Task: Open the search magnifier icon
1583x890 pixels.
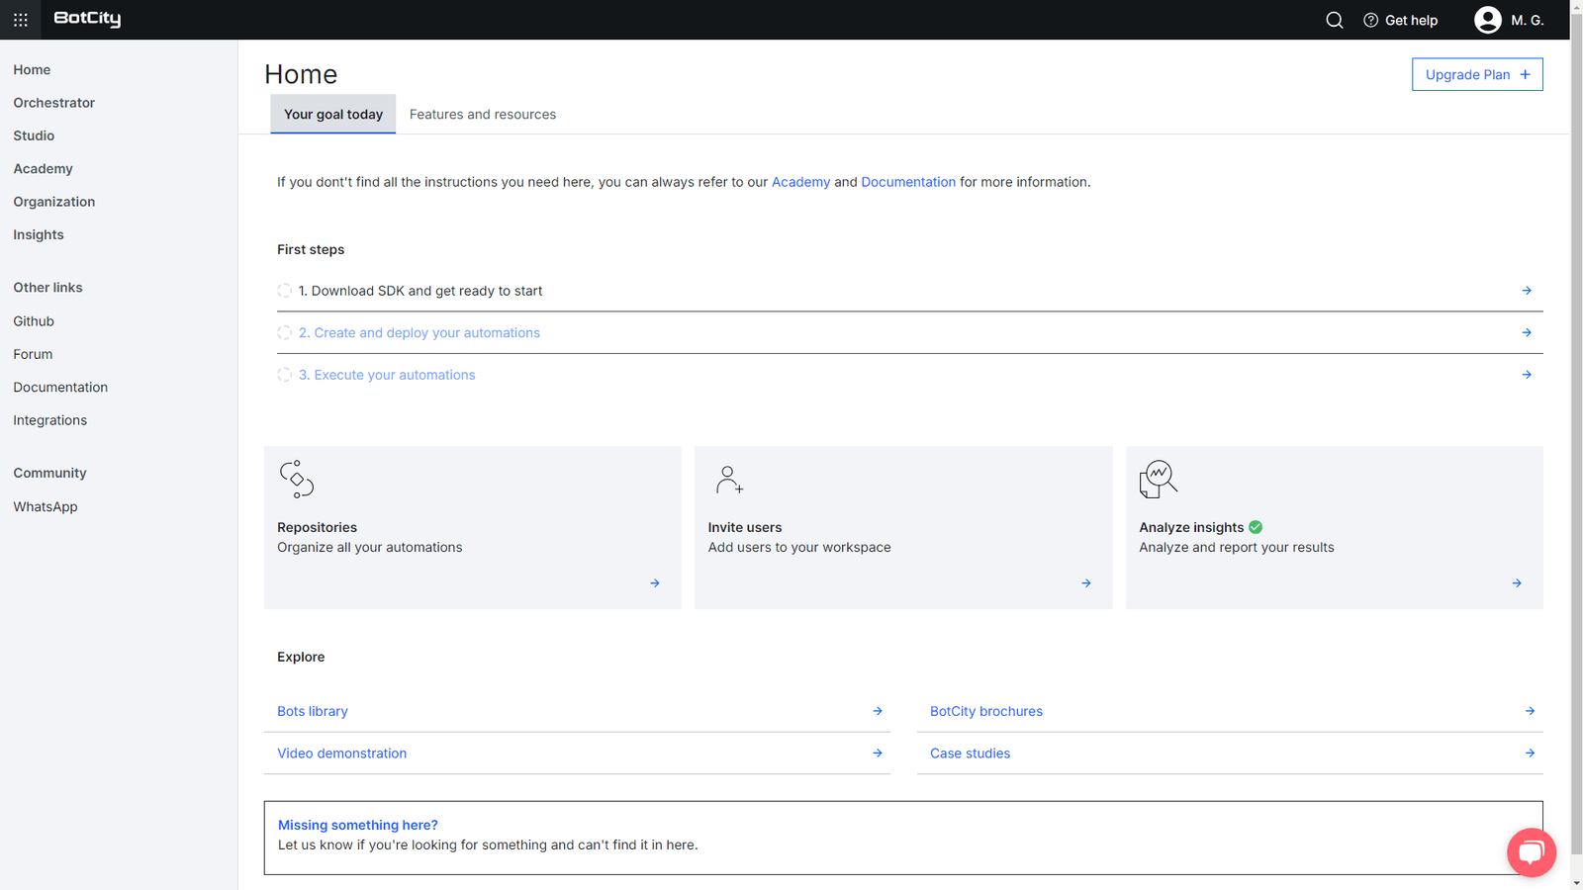Action: point(1334,20)
